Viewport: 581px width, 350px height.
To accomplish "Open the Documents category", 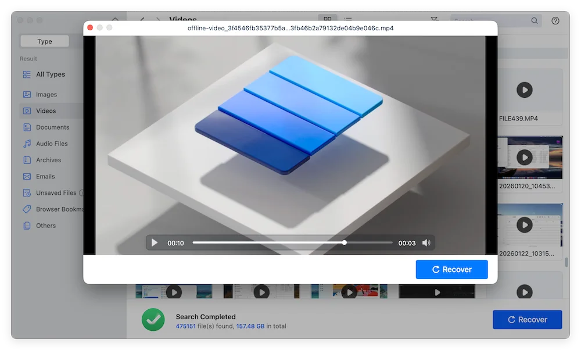I will click(x=53, y=127).
